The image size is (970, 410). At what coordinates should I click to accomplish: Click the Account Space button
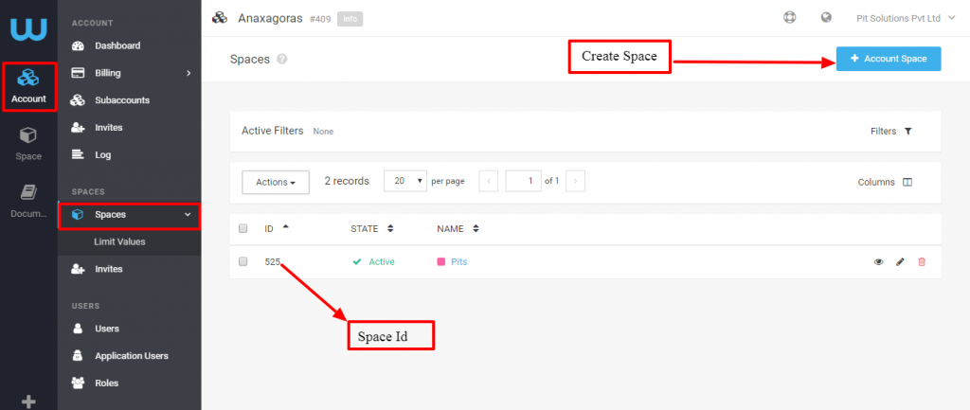click(889, 59)
